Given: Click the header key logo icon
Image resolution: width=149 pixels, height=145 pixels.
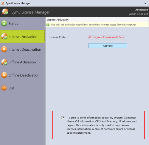Looking at the screenshot, I should coord(5,12).
